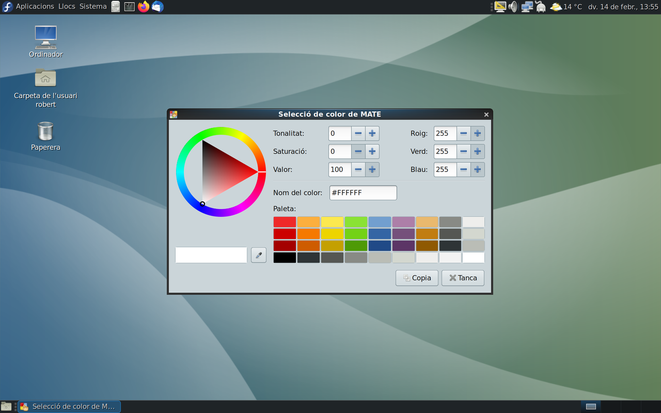Increase the Verd value with plus button
Viewport: 661px width, 413px height.
(x=478, y=151)
